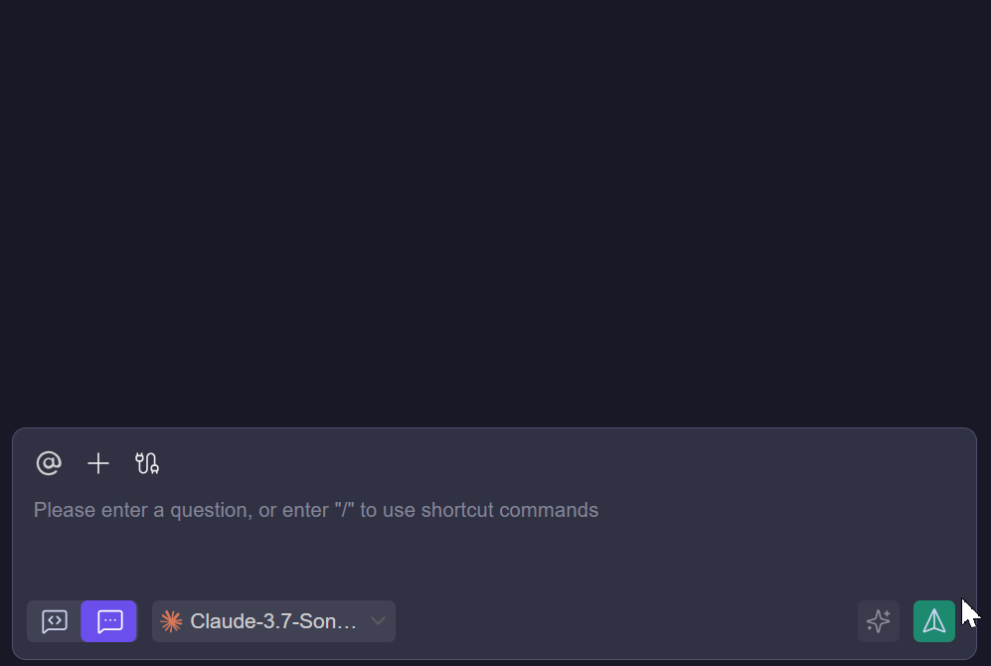
Task: Hit the + item in input toolbar
Action: (98, 463)
